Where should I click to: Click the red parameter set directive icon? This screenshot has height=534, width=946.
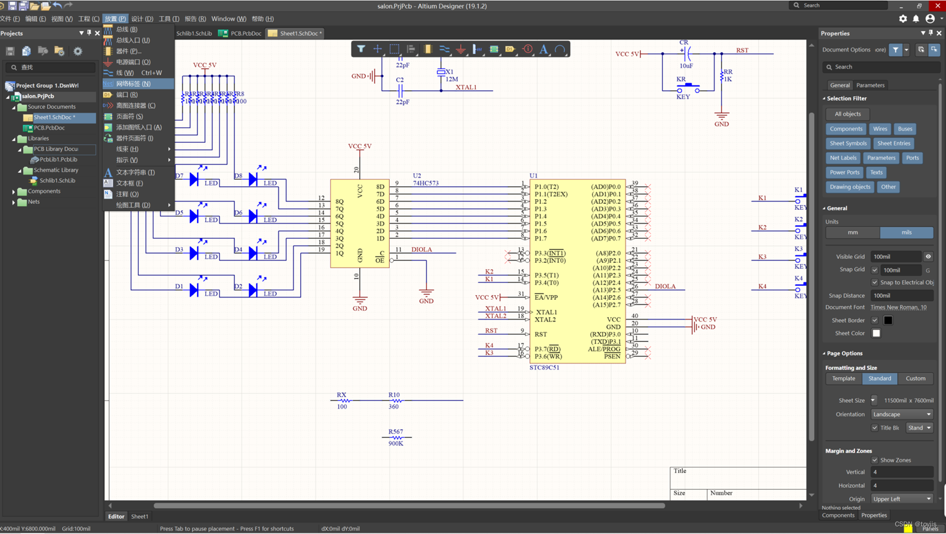click(528, 49)
